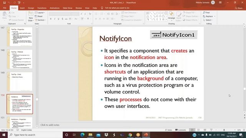Viewport: 246px width, 138px height.
Task: Switch to the Transitions tab
Action: (42, 8)
